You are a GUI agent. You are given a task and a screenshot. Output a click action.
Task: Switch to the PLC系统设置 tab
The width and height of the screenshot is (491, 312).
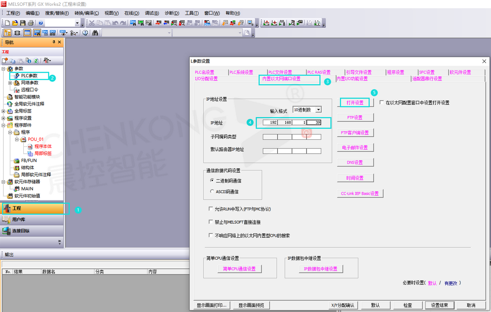click(x=241, y=72)
